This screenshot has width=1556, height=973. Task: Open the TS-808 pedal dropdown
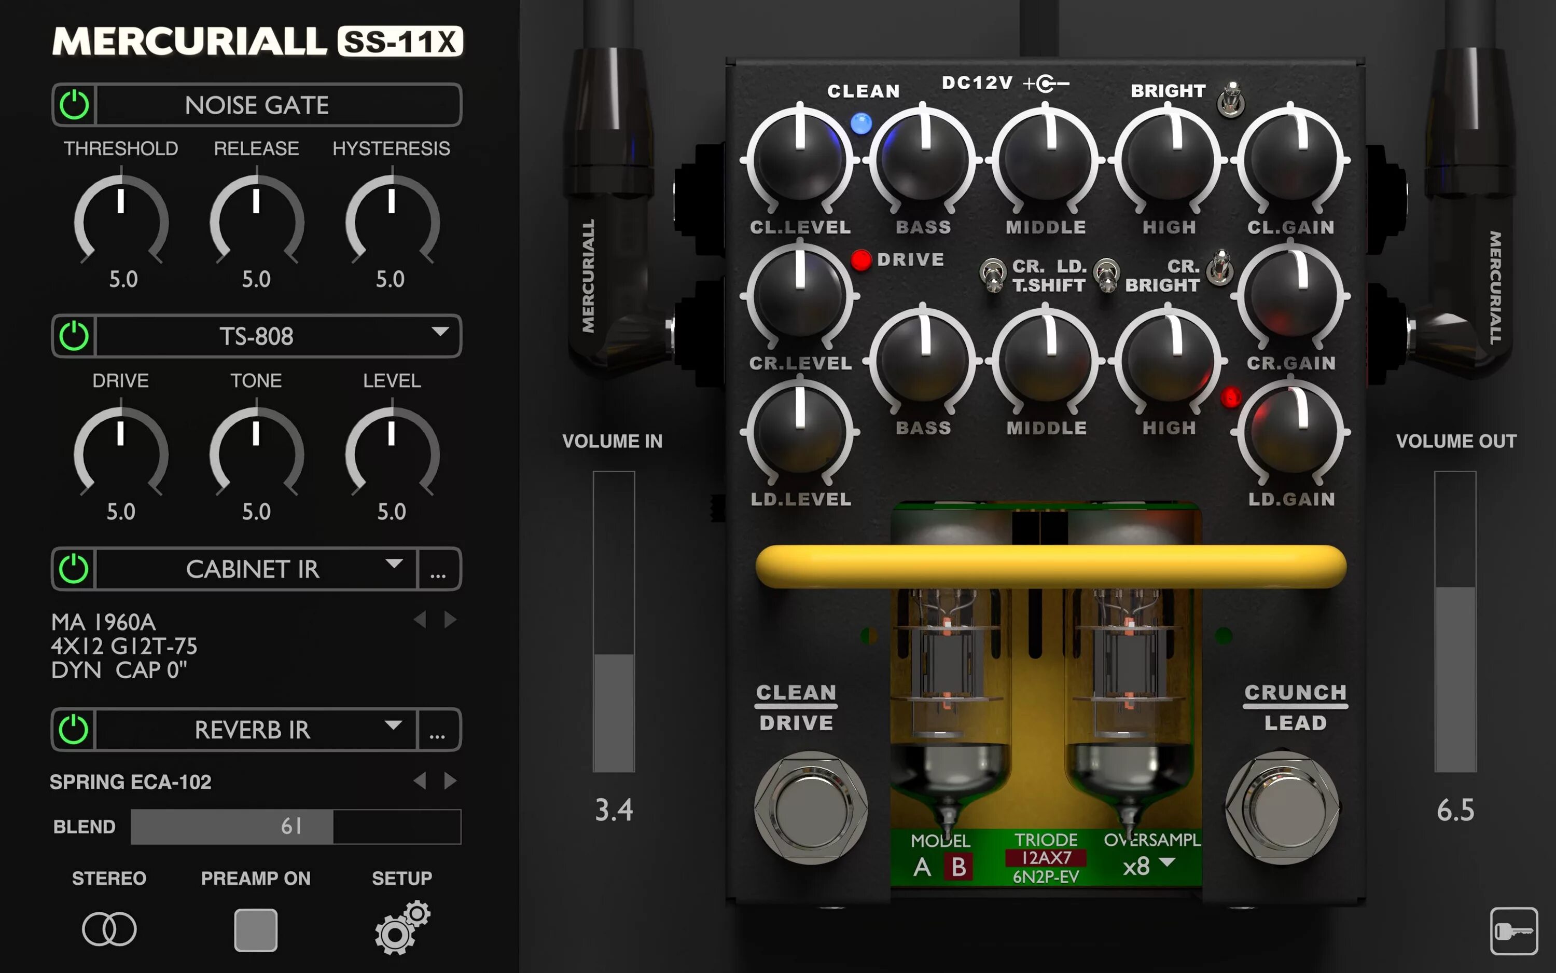pyautogui.click(x=440, y=332)
